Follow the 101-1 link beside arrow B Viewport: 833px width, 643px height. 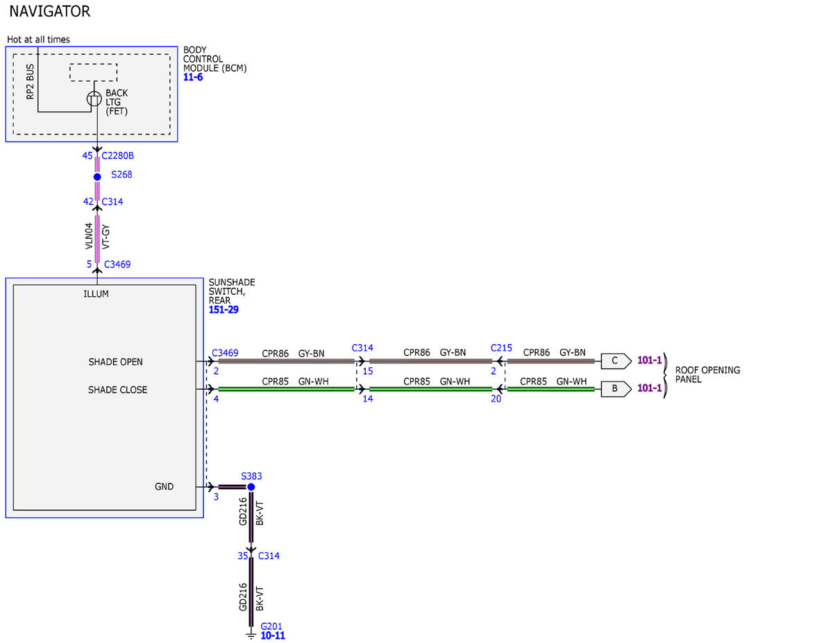click(x=650, y=388)
